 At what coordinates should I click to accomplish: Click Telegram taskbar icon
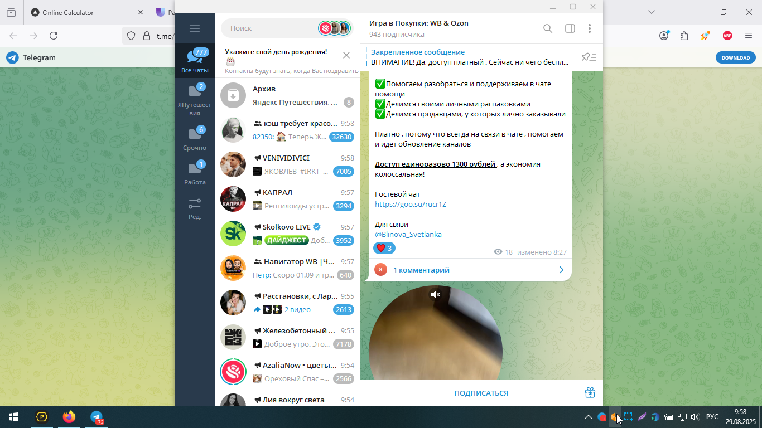97,417
